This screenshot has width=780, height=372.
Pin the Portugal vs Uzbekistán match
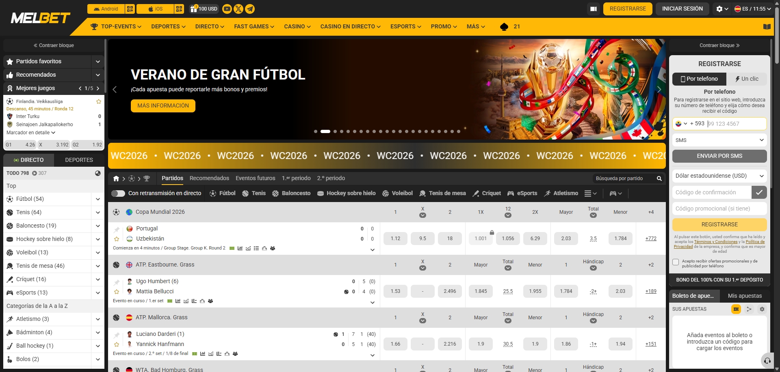click(x=117, y=230)
